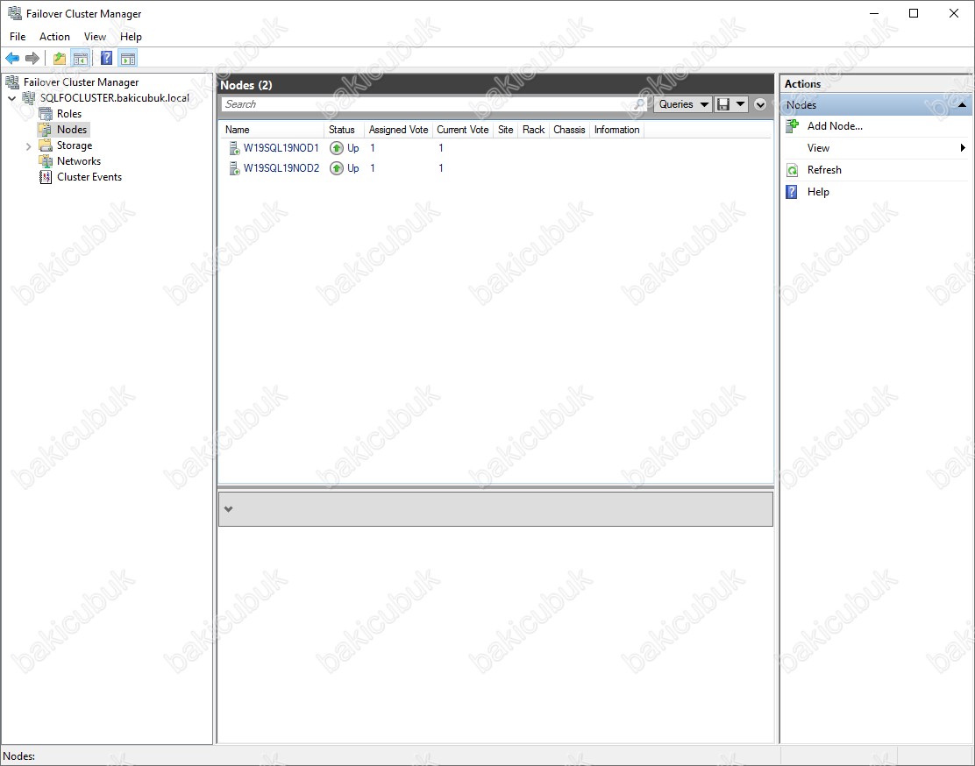Image resolution: width=975 pixels, height=766 pixels.
Task: Click Add Node... action
Action: click(x=835, y=126)
